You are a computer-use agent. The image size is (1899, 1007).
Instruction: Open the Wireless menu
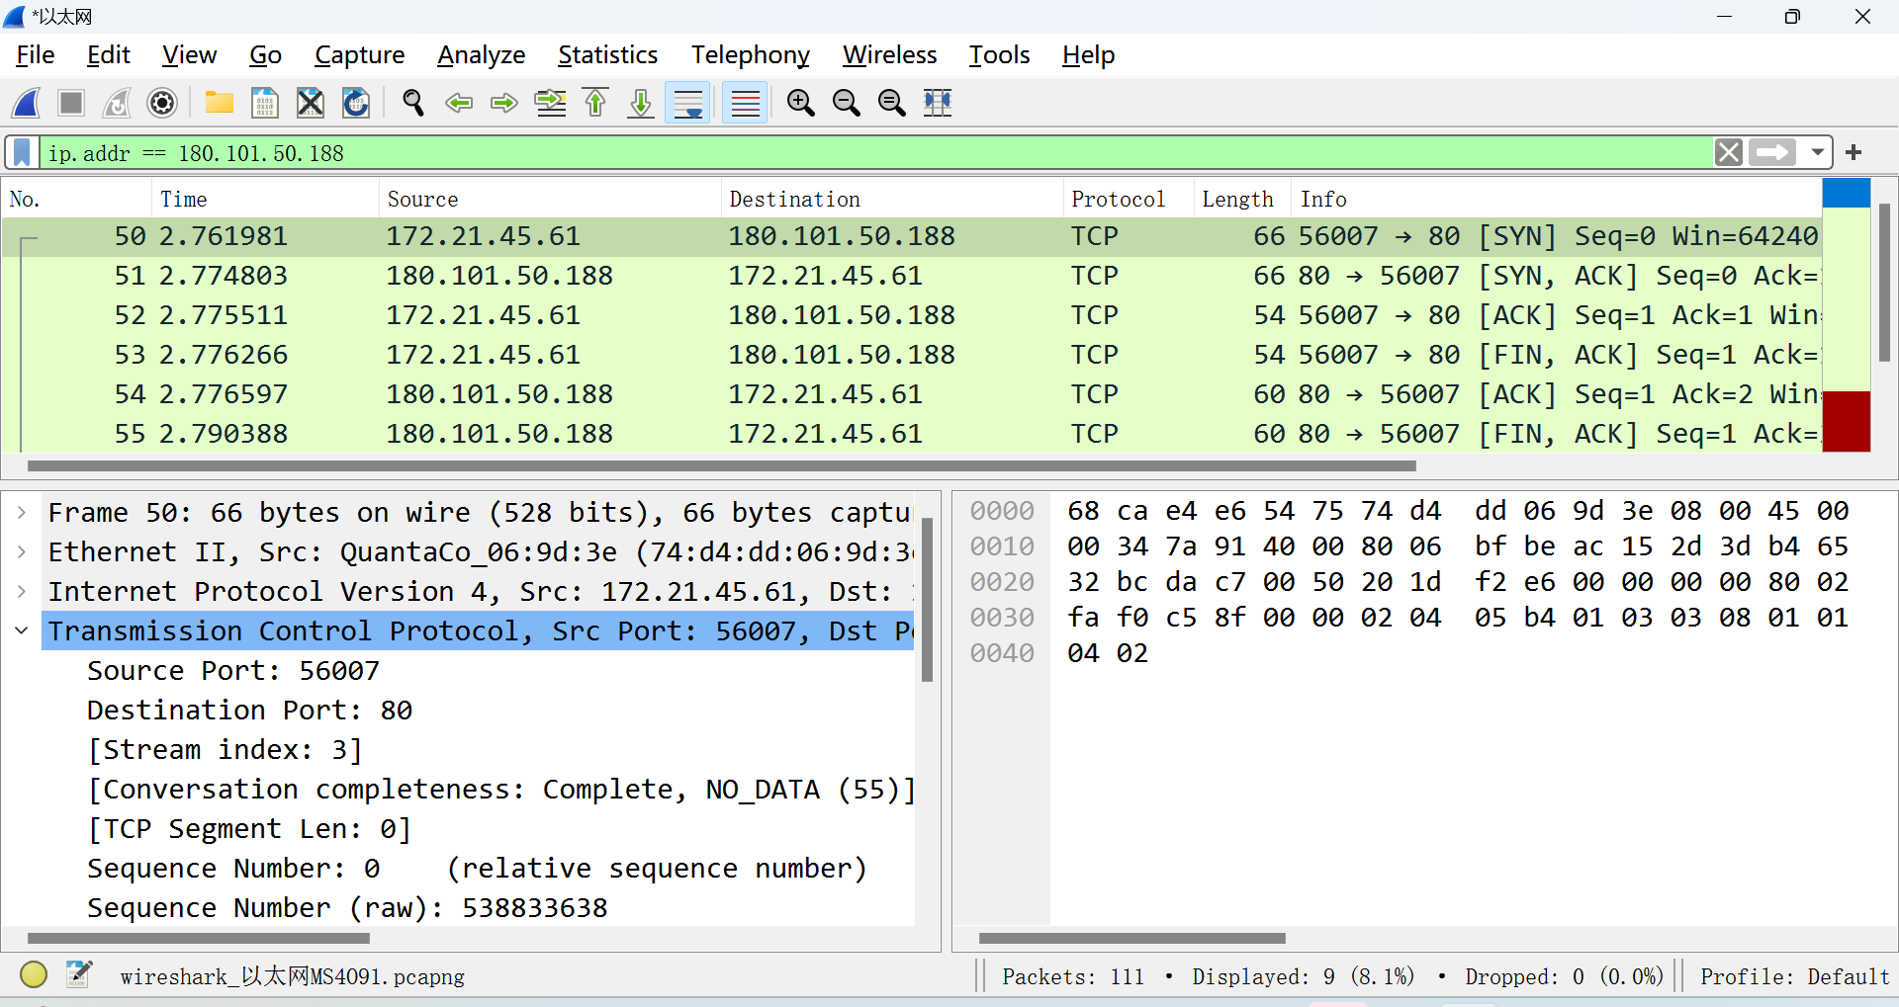coord(889,55)
